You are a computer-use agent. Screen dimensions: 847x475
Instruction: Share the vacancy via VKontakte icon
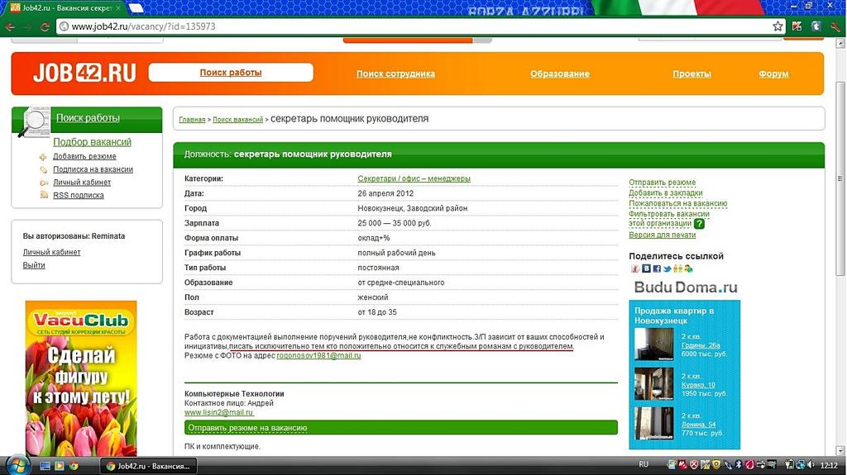(x=646, y=268)
